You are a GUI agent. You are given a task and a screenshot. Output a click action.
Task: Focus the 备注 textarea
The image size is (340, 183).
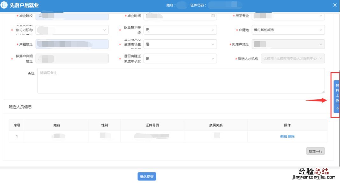[181, 81]
